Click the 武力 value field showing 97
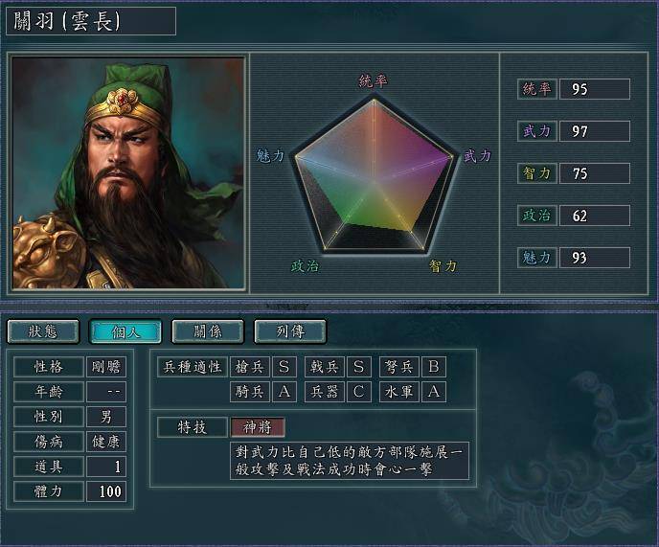Image resolution: width=659 pixels, height=547 pixels. click(x=595, y=131)
